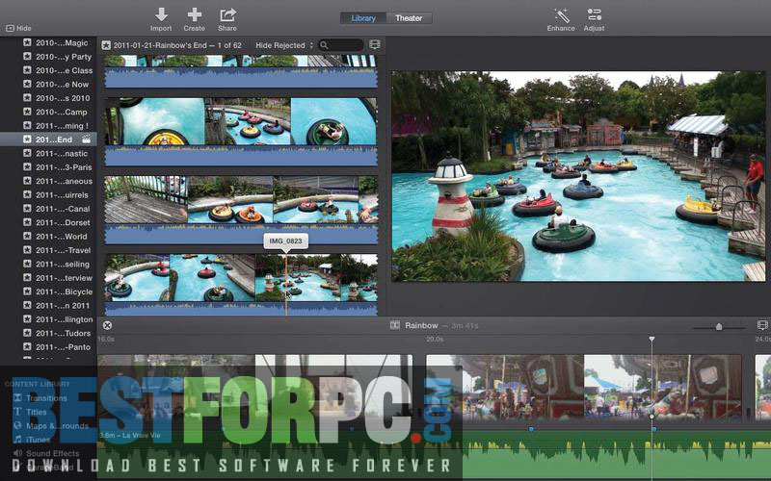The height and width of the screenshot is (481, 771).
Task: Open iTunes in Content Library
Action: pyautogui.click(x=38, y=440)
